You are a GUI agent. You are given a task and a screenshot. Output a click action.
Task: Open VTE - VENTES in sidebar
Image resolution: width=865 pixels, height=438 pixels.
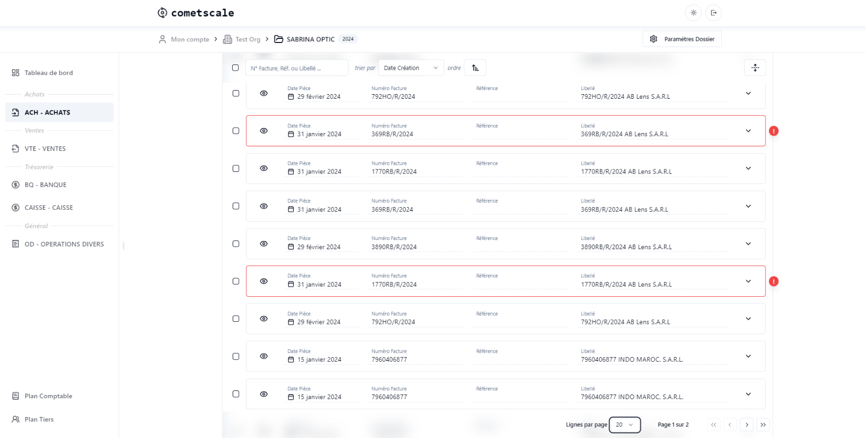click(x=45, y=149)
